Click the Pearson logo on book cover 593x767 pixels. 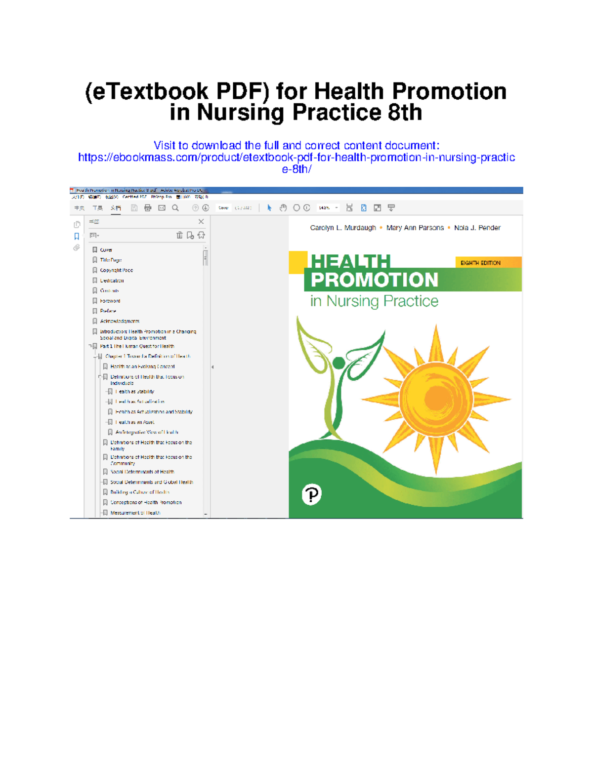click(x=312, y=494)
